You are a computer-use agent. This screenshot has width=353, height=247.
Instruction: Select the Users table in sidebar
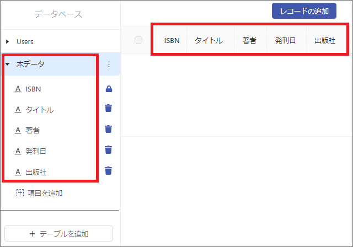point(25,41)
